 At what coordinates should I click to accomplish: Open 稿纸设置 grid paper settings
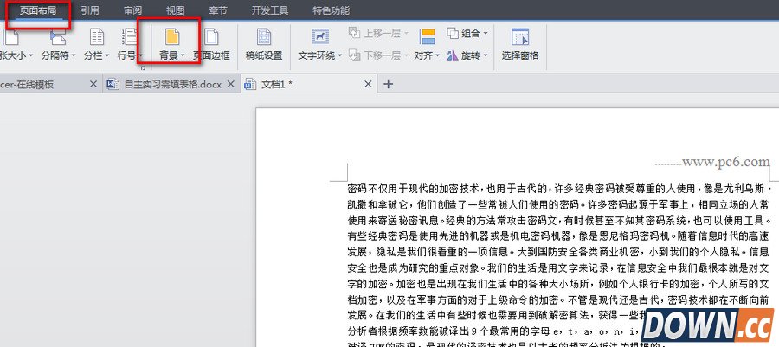click(x=264, y=43)
